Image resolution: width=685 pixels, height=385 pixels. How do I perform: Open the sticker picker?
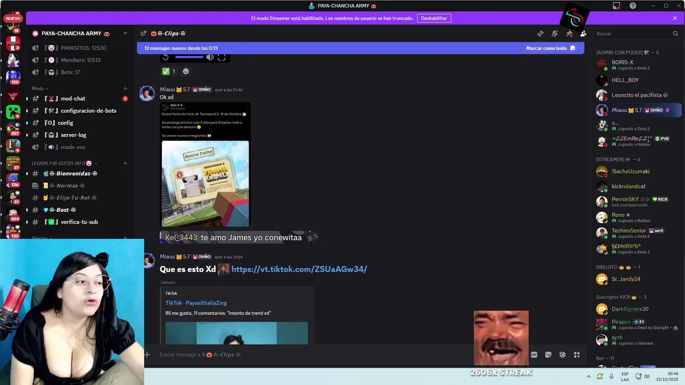coord(548,355)
